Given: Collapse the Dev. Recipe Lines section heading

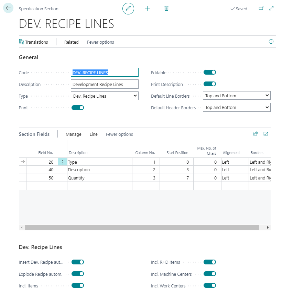Looking at the screenshot, I should (41, 247).
